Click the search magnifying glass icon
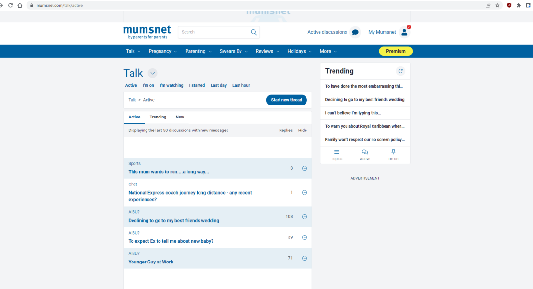The height and width of the screenshot is (289, 533). click(x=253, y=32)
